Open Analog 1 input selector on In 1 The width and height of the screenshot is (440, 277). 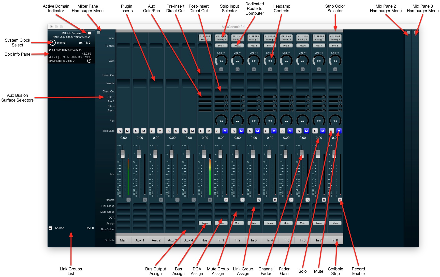(x=221, y=38)
